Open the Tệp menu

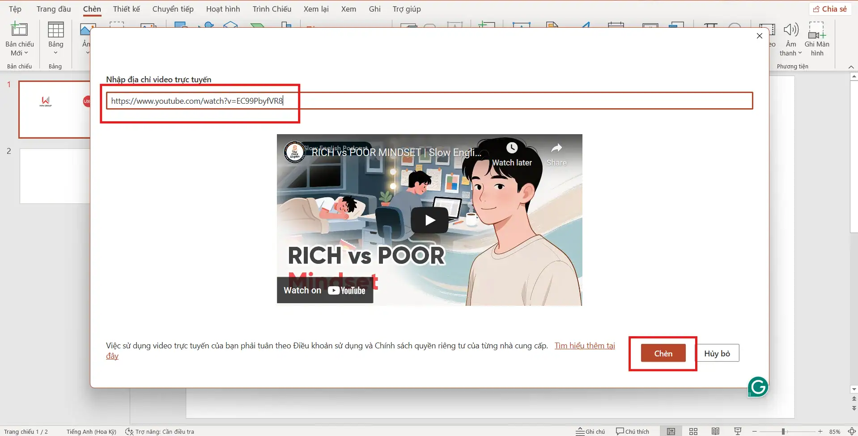(x=15, y=8)
